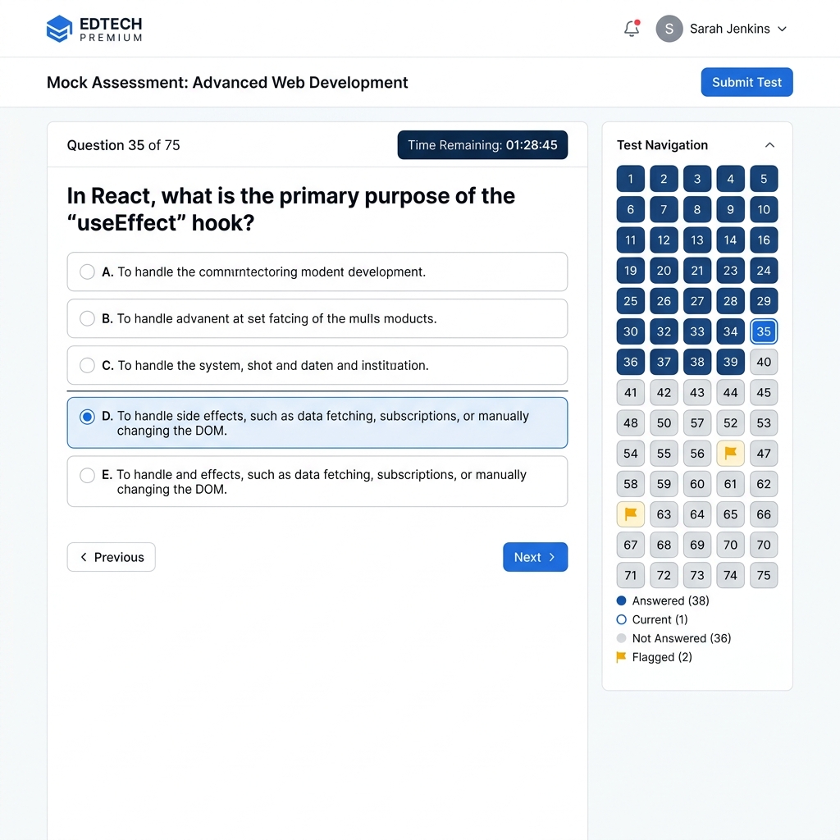Go to the Next question

pyautogui.click(x=535, y=557)
